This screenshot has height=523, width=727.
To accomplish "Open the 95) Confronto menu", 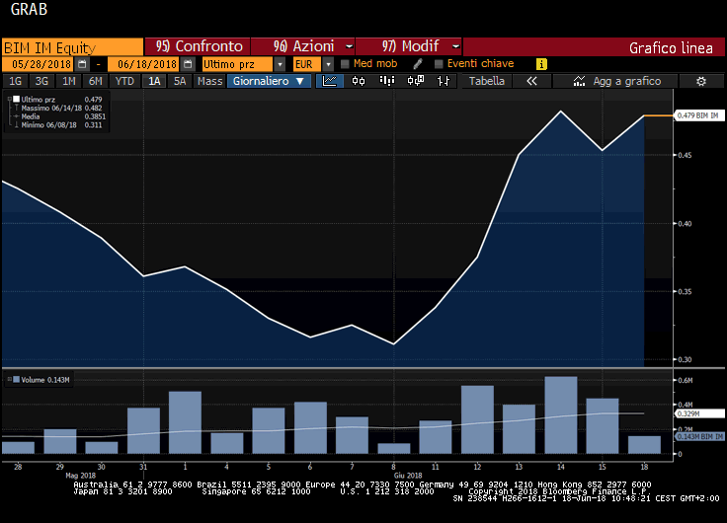I will coord(196,46).
